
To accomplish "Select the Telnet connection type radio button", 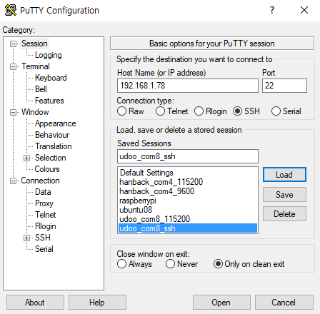I will (160, 111).
